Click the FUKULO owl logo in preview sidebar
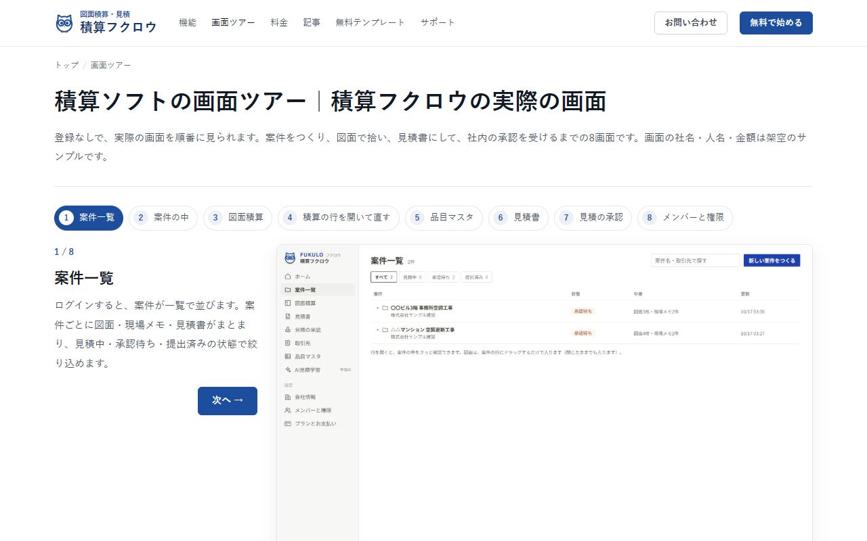Image resolution: width=867 pixels, height=541 pixels. point(290,258)
